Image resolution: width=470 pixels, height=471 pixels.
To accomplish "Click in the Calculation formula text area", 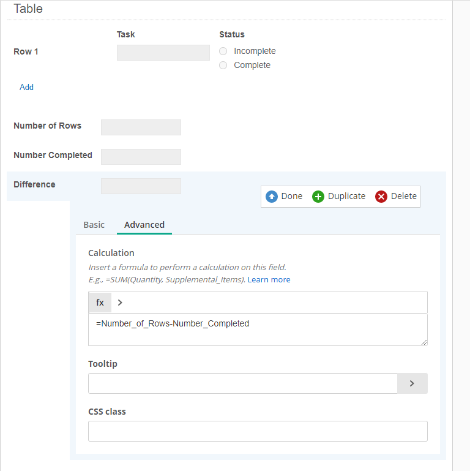I will (x=258, y=330).
